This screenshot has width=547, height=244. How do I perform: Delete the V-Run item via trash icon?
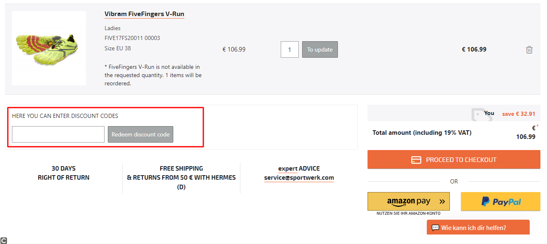[x=529, y=50]
